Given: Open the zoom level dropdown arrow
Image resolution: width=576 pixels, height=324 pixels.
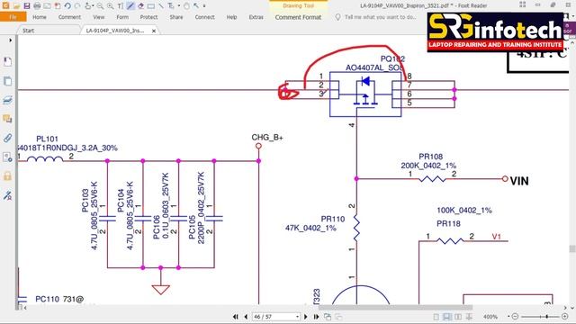Looking at the screenshot, I should (508, 316).
